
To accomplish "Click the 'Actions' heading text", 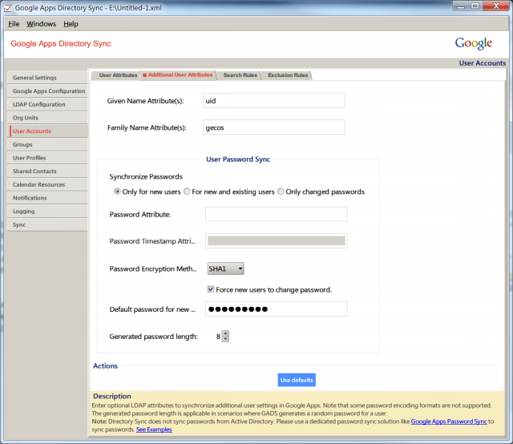I will [105, 365].
